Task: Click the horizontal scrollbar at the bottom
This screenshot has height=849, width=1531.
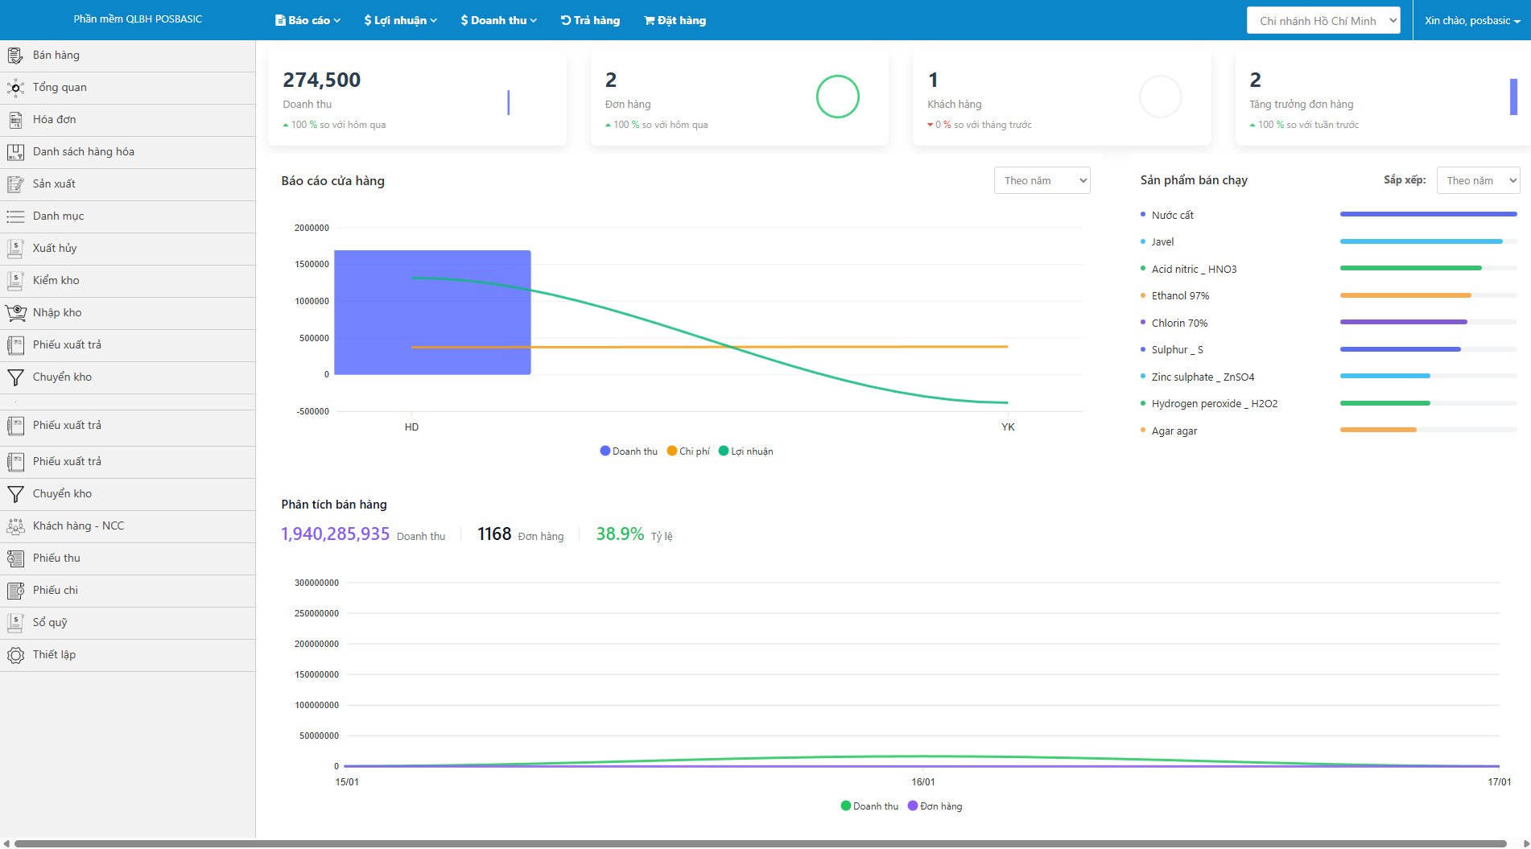Action: (x=760, y=843)
